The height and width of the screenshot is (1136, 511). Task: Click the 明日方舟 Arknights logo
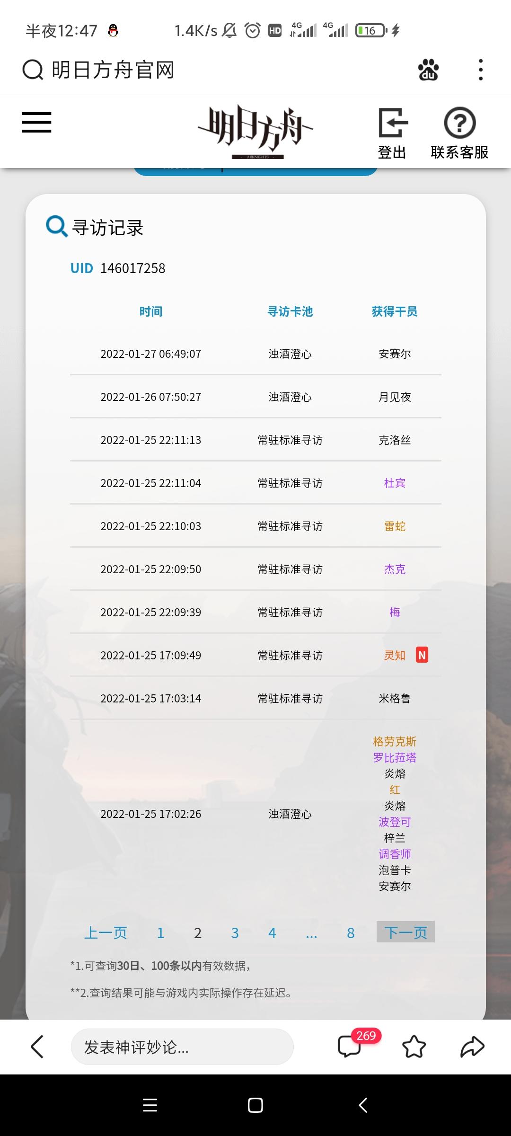pyautogui.click(x=255, y=132)
